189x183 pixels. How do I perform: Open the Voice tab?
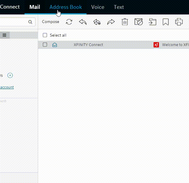pos(97,7)
